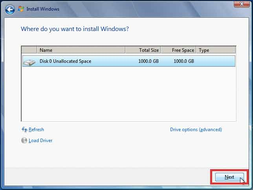Sort by the Name column header
Image resolution: width=253 pixels, height=190 pixels.
point(81,50)
